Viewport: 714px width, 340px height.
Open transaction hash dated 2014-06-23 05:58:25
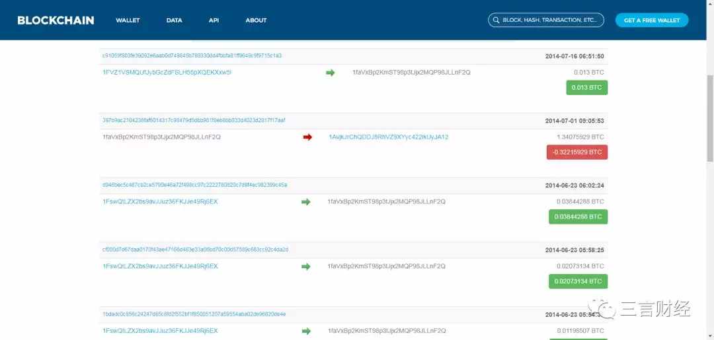tap(195, 250)
